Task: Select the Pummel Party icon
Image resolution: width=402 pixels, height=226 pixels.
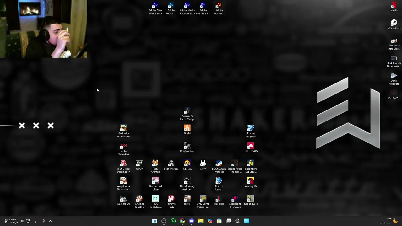Action: point(171,202)
